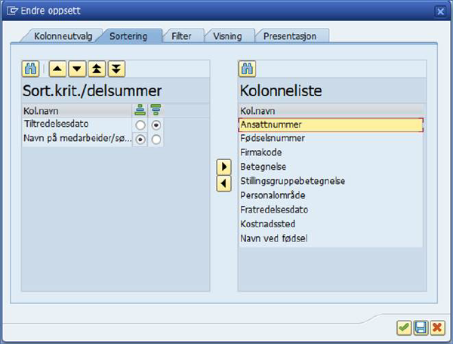The height and width of the screenshot is (344, 453).
Task: Set Navn på medarbeider to ascending sort
Action: point(140,140)
